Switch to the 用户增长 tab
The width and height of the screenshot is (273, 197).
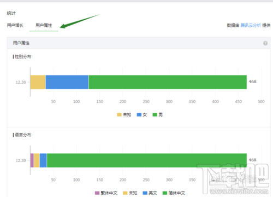(15, 25)
